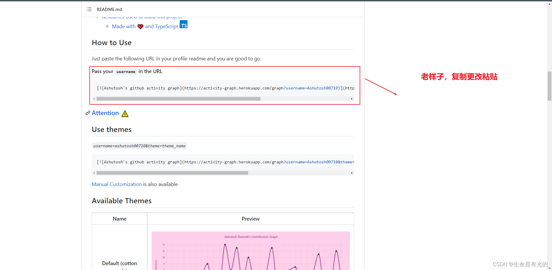Click the partially hidden Resources link
Screen dimensions: 552x270
(x=142, y=18)
